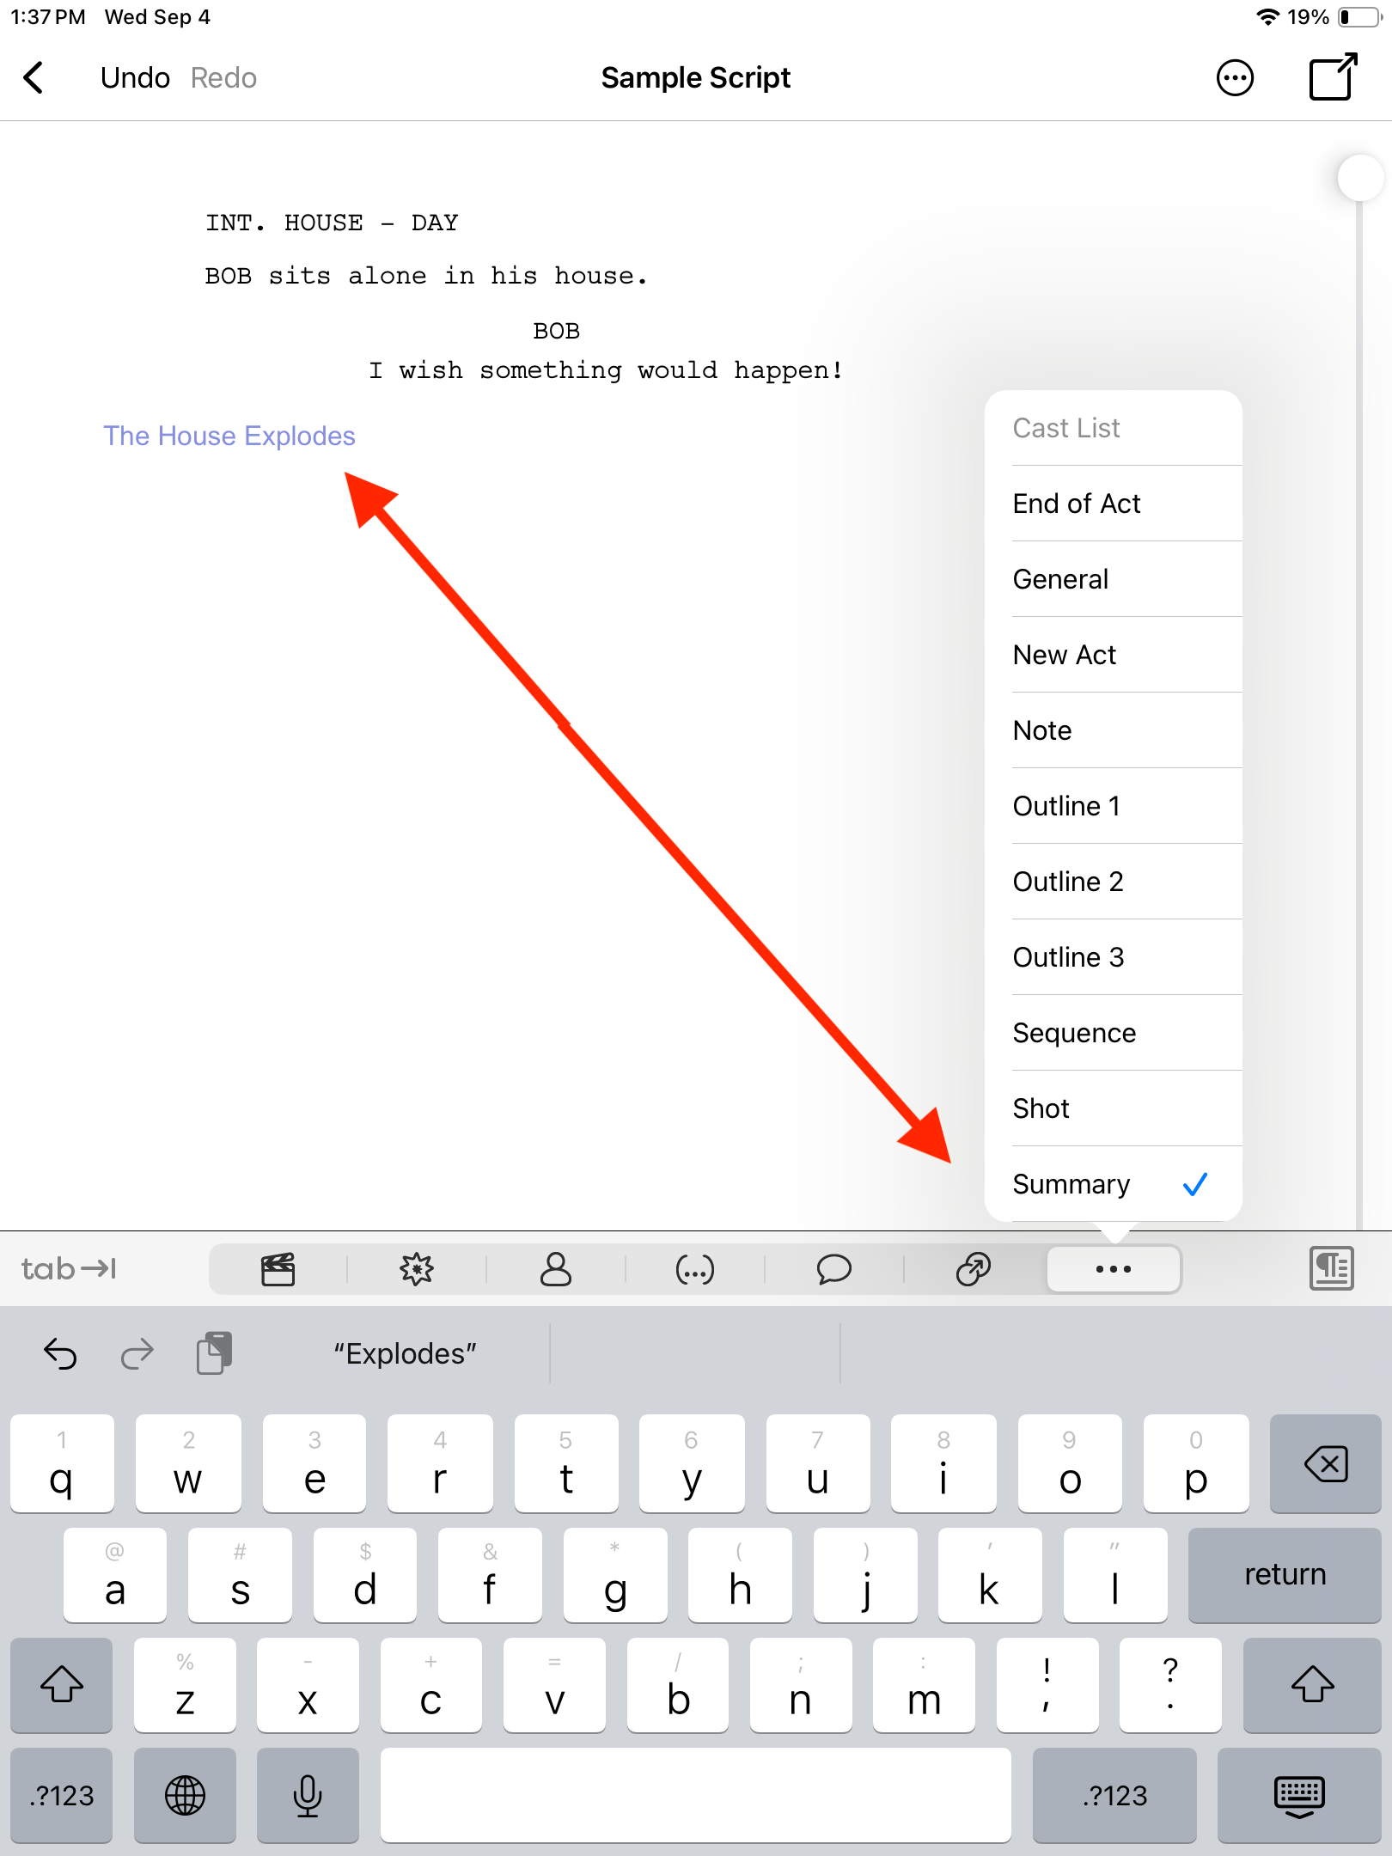Select the character person icon
This screenshot has width=1392, height=1856.
click(x=557, y=1269)
